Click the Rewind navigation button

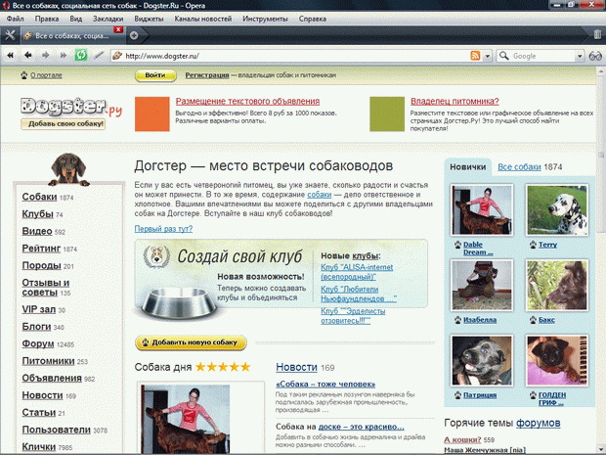click(x=11, y=56)
